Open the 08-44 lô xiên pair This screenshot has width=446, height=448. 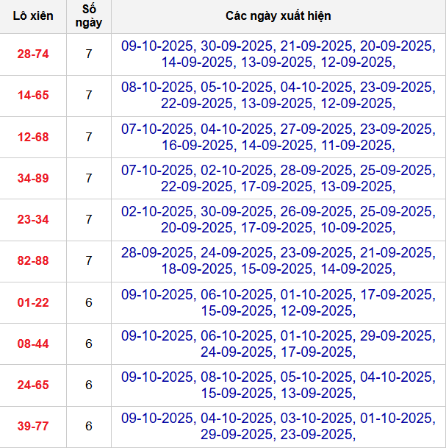coord(33,343)
